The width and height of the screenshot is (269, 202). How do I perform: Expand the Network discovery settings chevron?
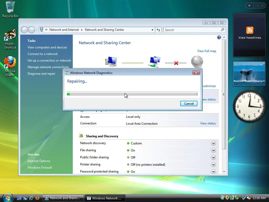(213, 143)
